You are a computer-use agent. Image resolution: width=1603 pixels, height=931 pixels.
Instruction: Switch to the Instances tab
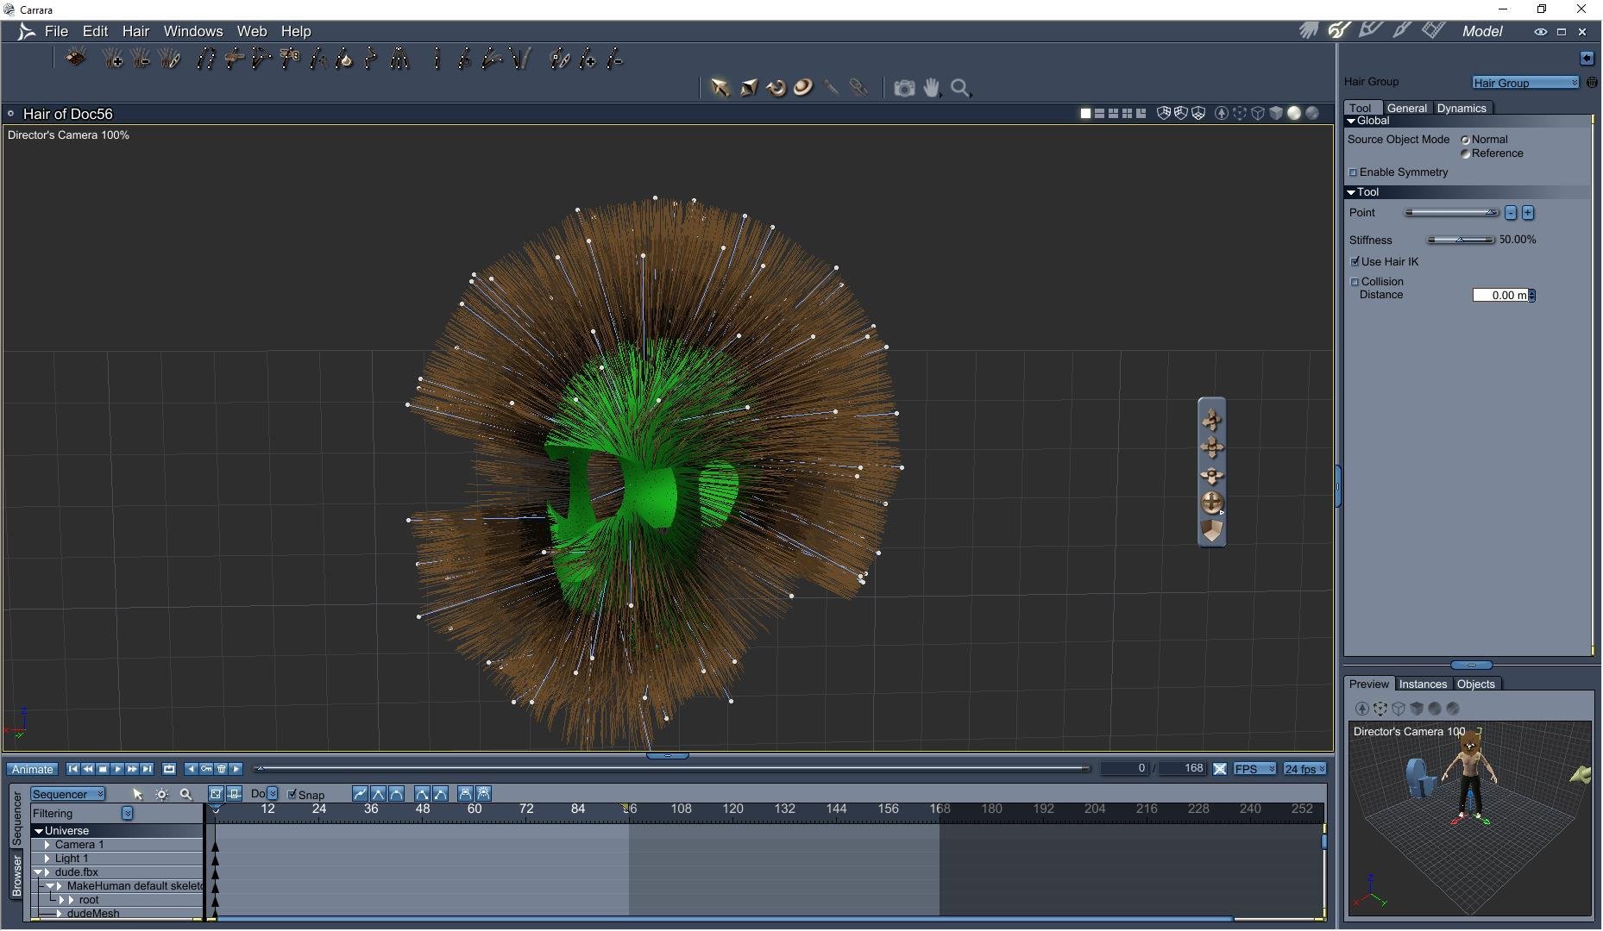(x=1422, y=684)
